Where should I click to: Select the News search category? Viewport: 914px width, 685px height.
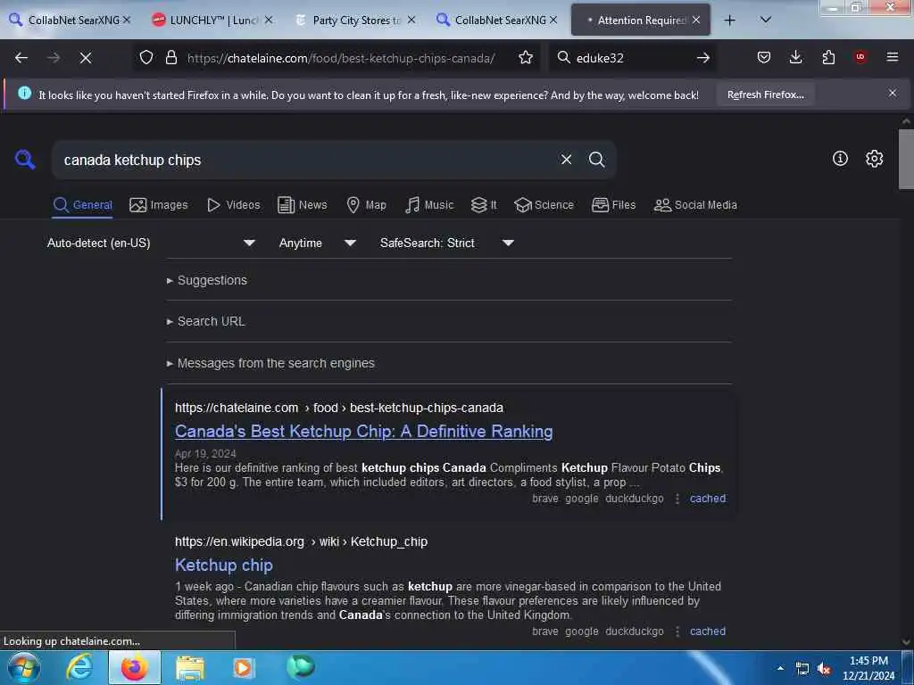[x=302, y=205]
